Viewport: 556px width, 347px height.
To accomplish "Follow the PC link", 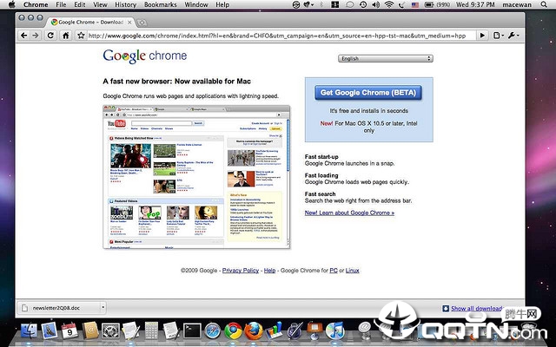I will (x=334, y=271).
